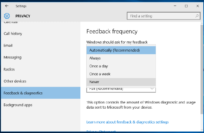Viewport: 204px width, 133px height.
Task: Minimize the Settings window
Action: click(x=175, y=6)
